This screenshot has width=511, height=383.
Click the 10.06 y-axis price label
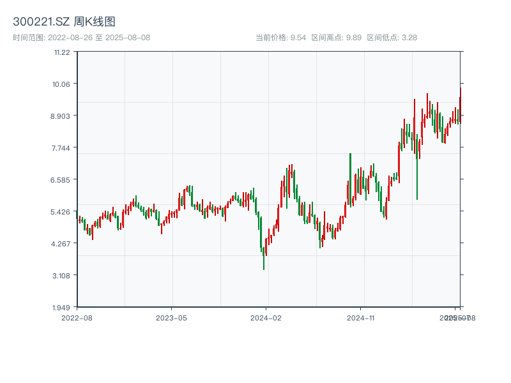point(62,84)
